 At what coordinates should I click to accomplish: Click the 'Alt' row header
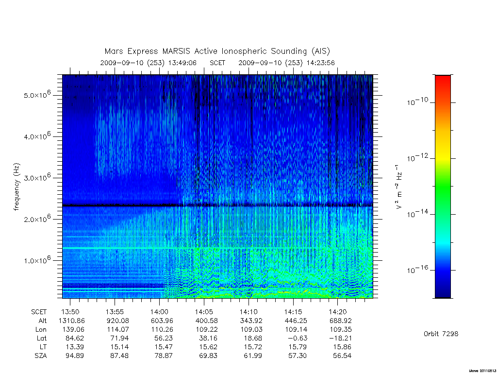43,321
